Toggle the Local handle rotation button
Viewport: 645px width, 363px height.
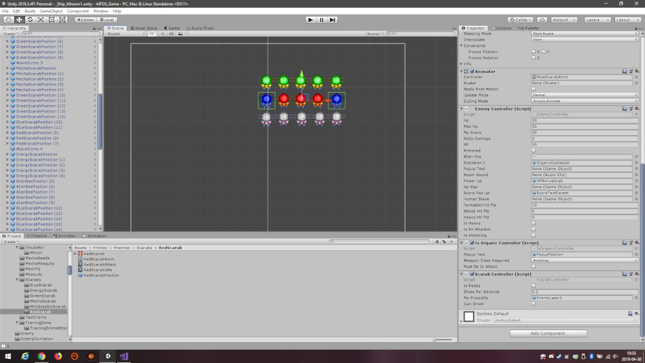tap(107, 20)
